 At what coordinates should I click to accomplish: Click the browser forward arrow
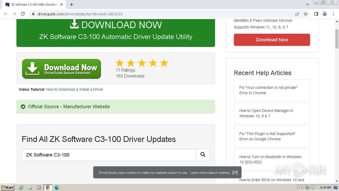(14, 14)
